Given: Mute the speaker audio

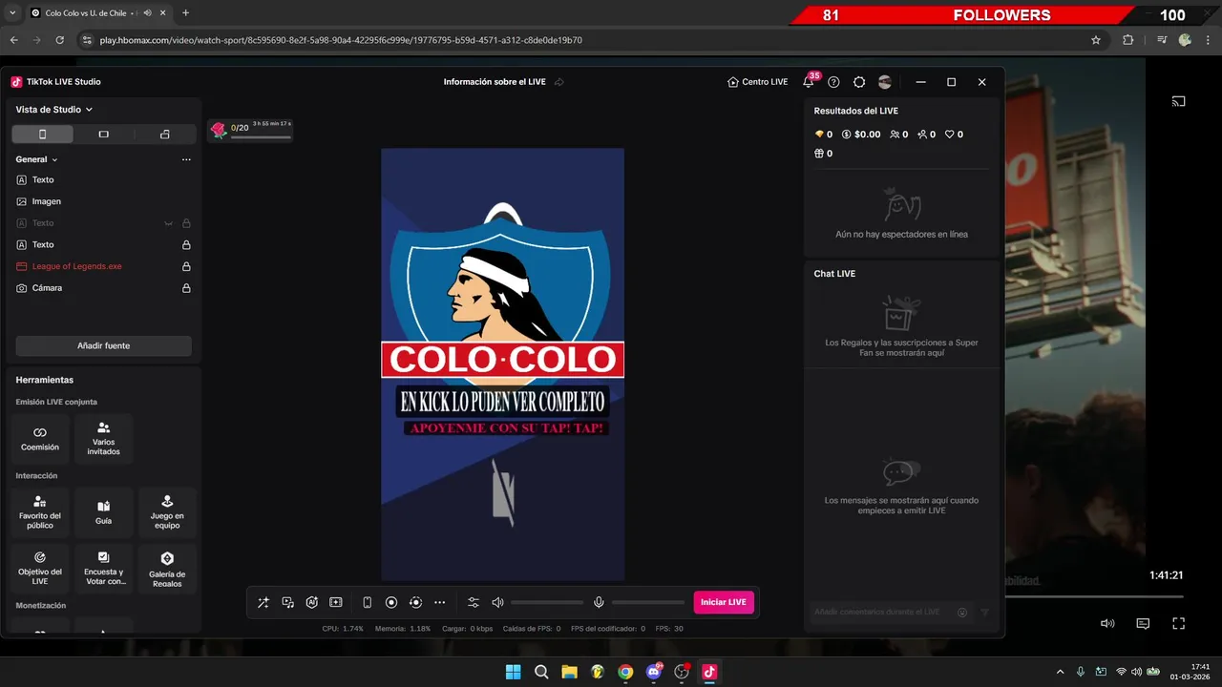Looking at the screenshot, I should (x=497, y=602).
